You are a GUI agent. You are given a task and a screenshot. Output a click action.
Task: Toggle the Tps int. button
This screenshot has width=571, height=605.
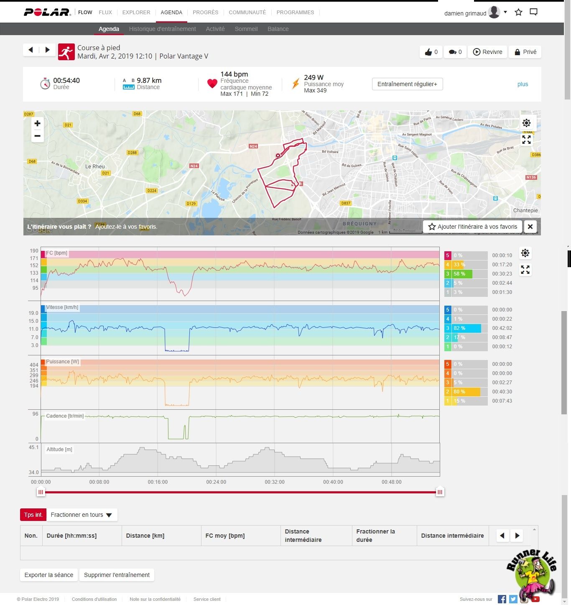tap(33, 515)
